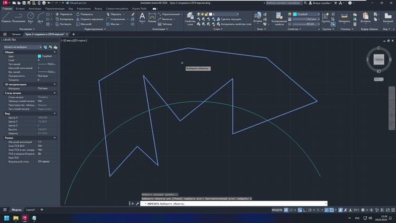This screenshot has height=223, width=396.
Task: Click the Голубой color swatch in properties panel
Action: [40, 56]
